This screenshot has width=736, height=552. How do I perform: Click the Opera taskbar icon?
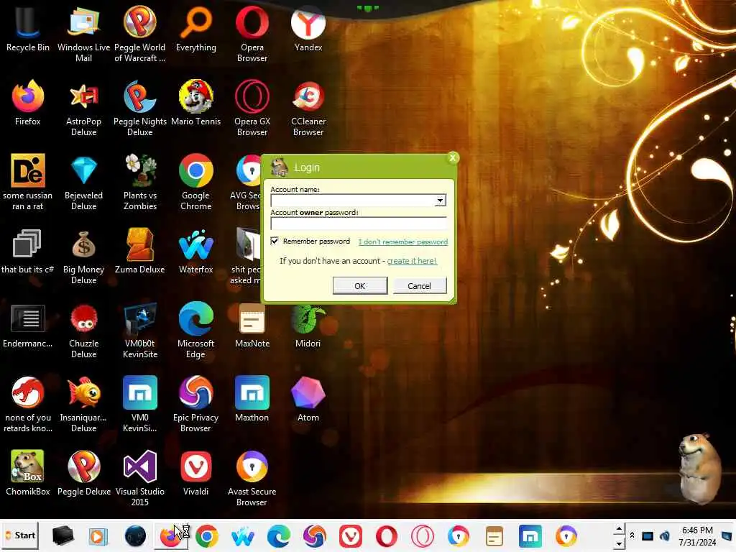(x=386, y=536)
